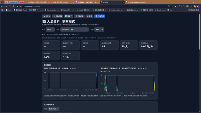This screenshot has height=113, width=201.
Task: Open the 最近 30 天 range dropdown
Action: point(53,109)
